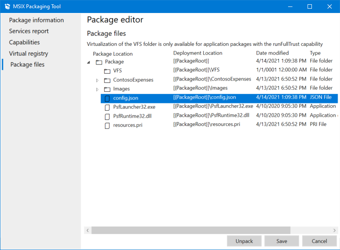
Task: Click the [{PackageRoot}]\Images deployment path
Action: tap(200, 88)
